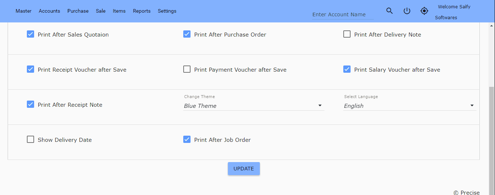
Task: Open the Purchase menu
Action: 78,11
